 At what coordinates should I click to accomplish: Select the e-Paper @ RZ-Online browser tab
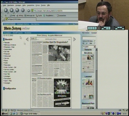tap(21, 19)
